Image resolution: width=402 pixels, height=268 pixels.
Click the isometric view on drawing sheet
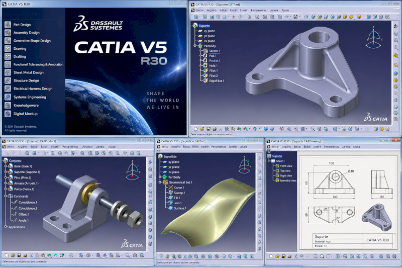click(376, 217)
